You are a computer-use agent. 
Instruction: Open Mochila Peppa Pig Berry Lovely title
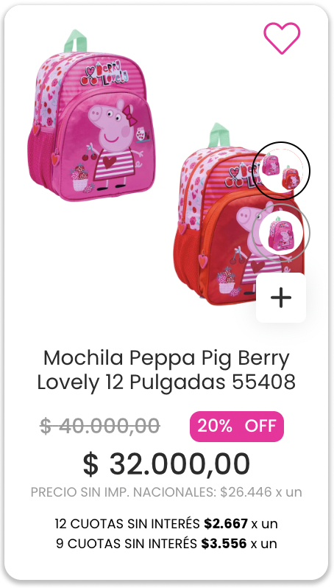166,370
